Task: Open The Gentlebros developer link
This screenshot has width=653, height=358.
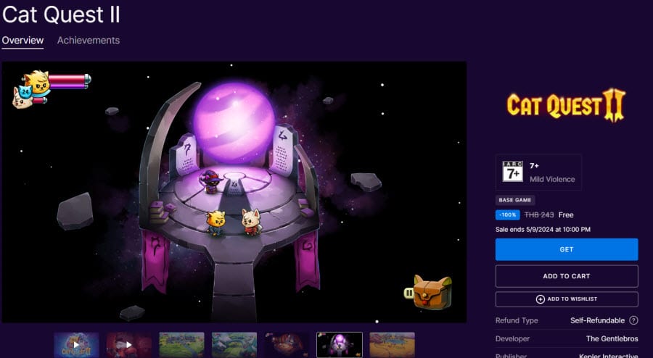Action: [612, 338]
